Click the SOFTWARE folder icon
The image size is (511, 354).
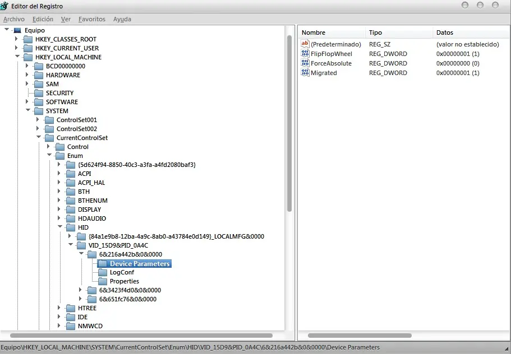(x=39, y=102)
